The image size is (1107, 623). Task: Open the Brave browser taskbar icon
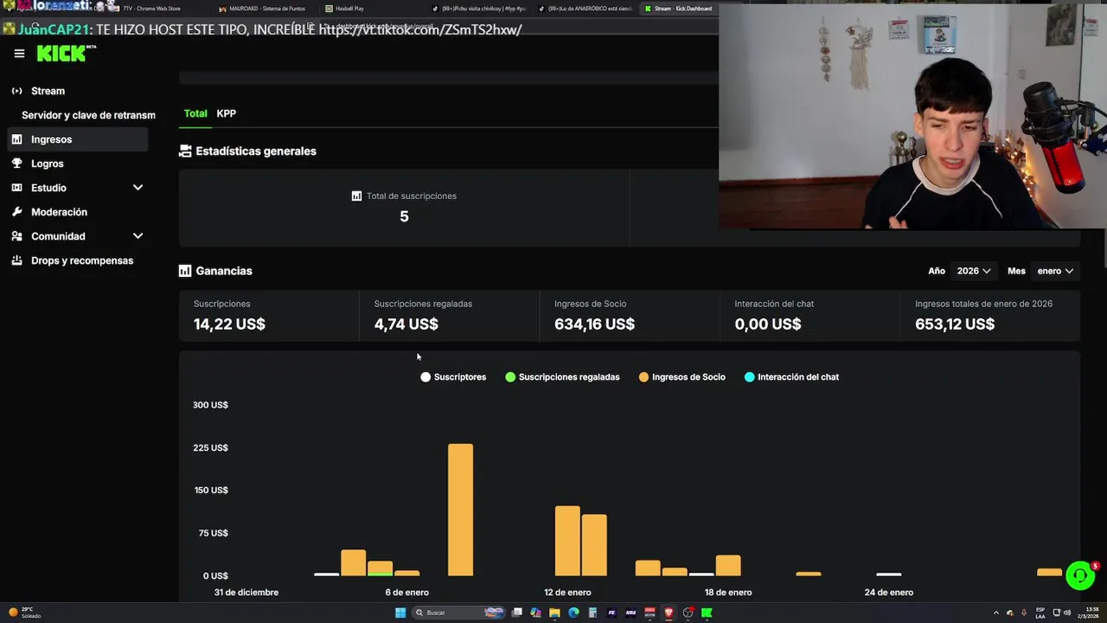point(669,613)
